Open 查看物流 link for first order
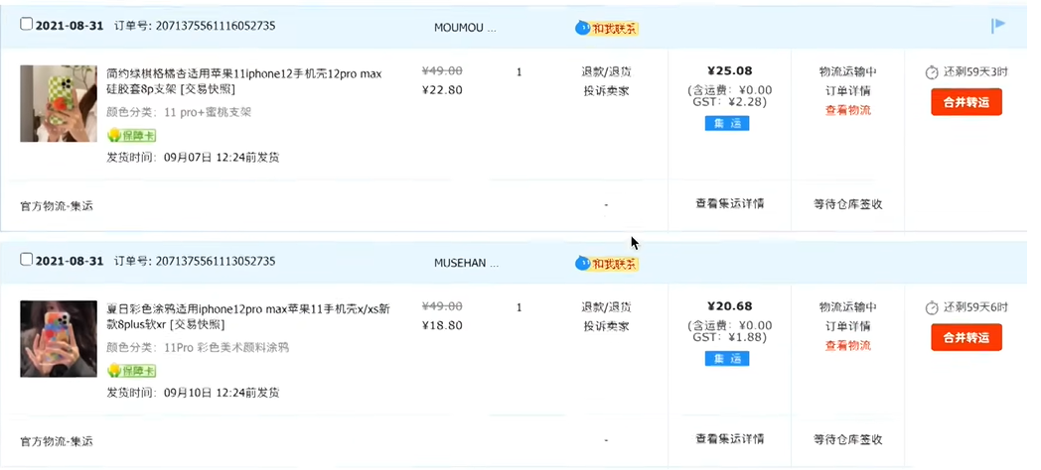This screenshot has height=470, width=1041. coord(847,110)
